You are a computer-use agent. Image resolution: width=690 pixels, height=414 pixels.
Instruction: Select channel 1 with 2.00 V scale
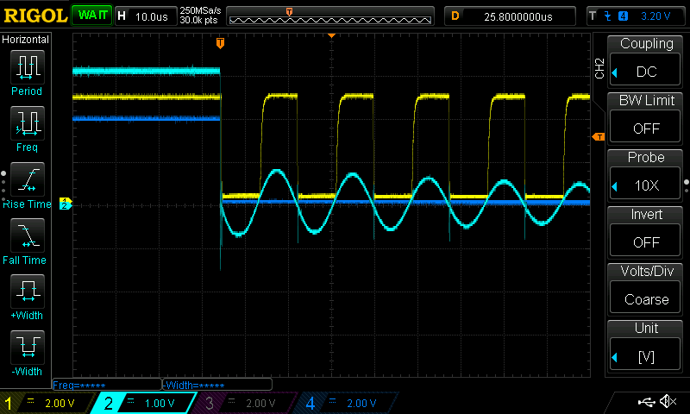48,403
